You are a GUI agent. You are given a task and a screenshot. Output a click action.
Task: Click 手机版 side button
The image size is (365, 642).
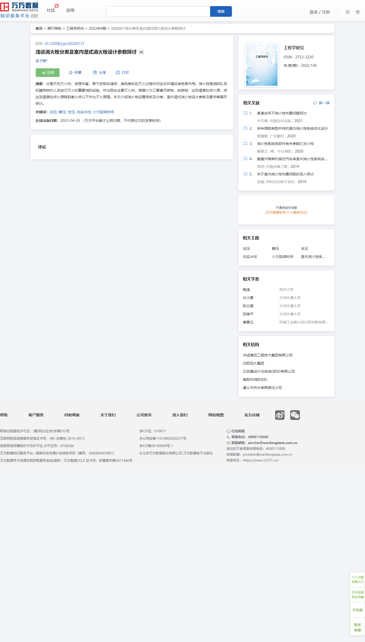(357, 610)
